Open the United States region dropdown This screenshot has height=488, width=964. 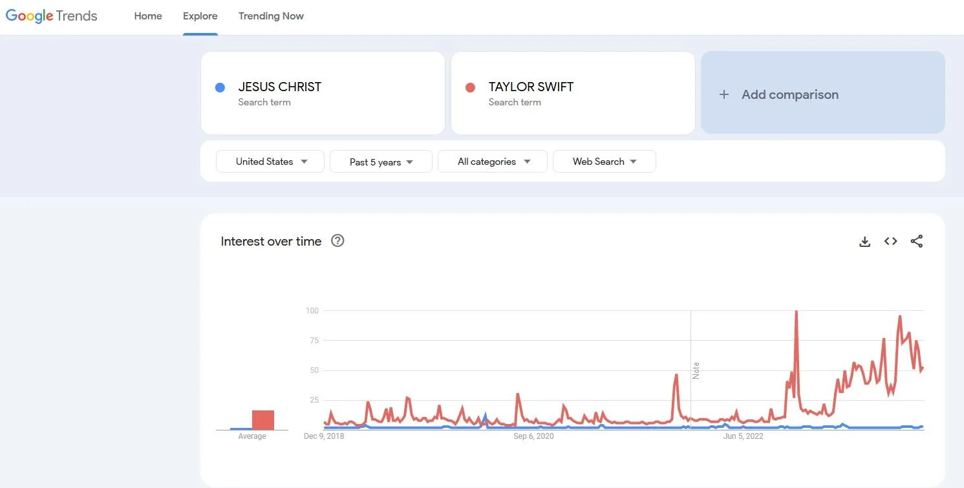click(270, 162)
